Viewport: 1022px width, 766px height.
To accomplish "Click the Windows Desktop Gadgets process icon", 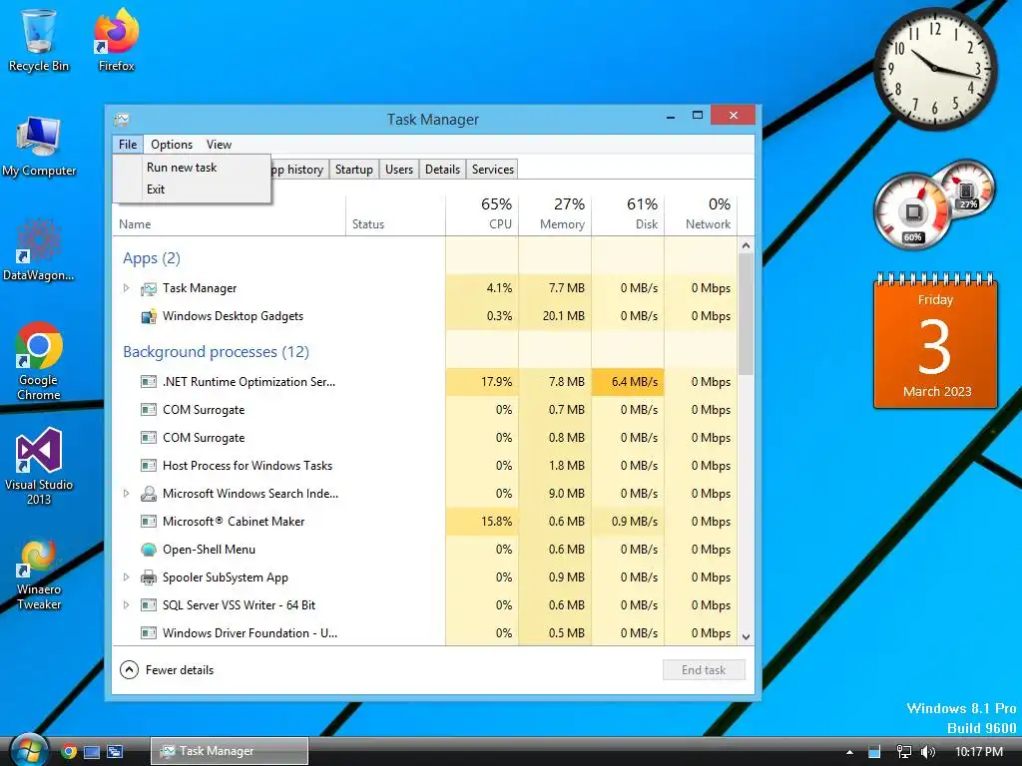I will [149, 316].
